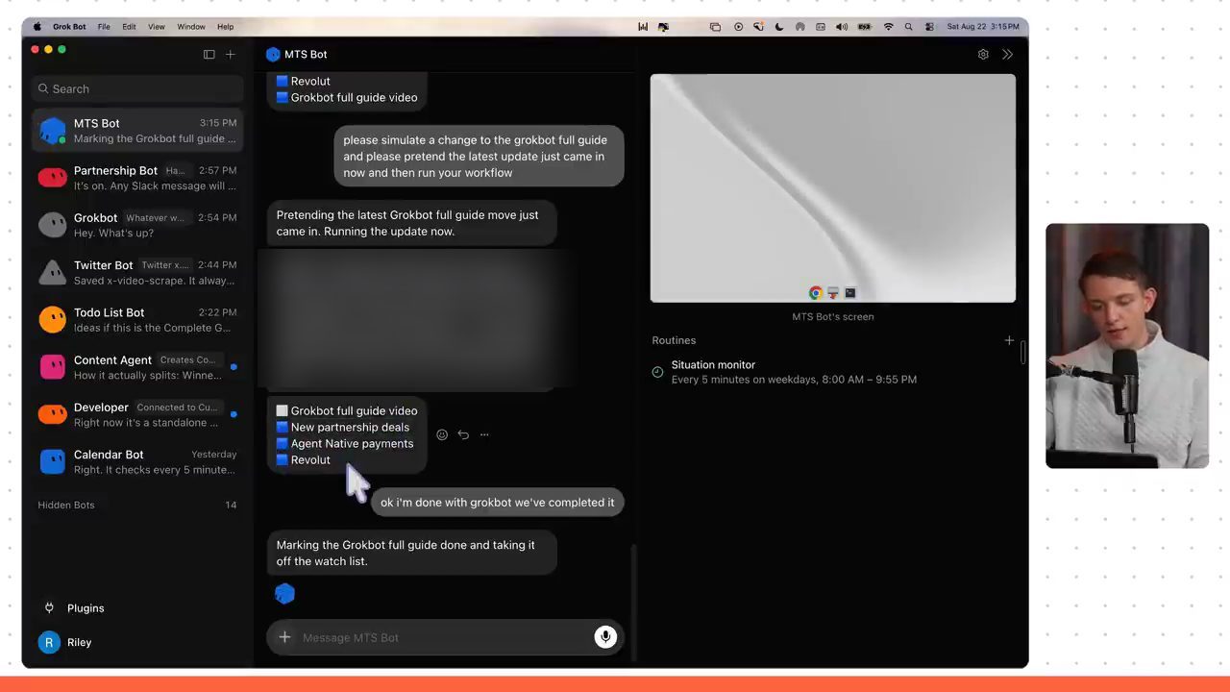Open the Edit menu
Viewport: 1230px width, 692px height.
coord(129,27)
